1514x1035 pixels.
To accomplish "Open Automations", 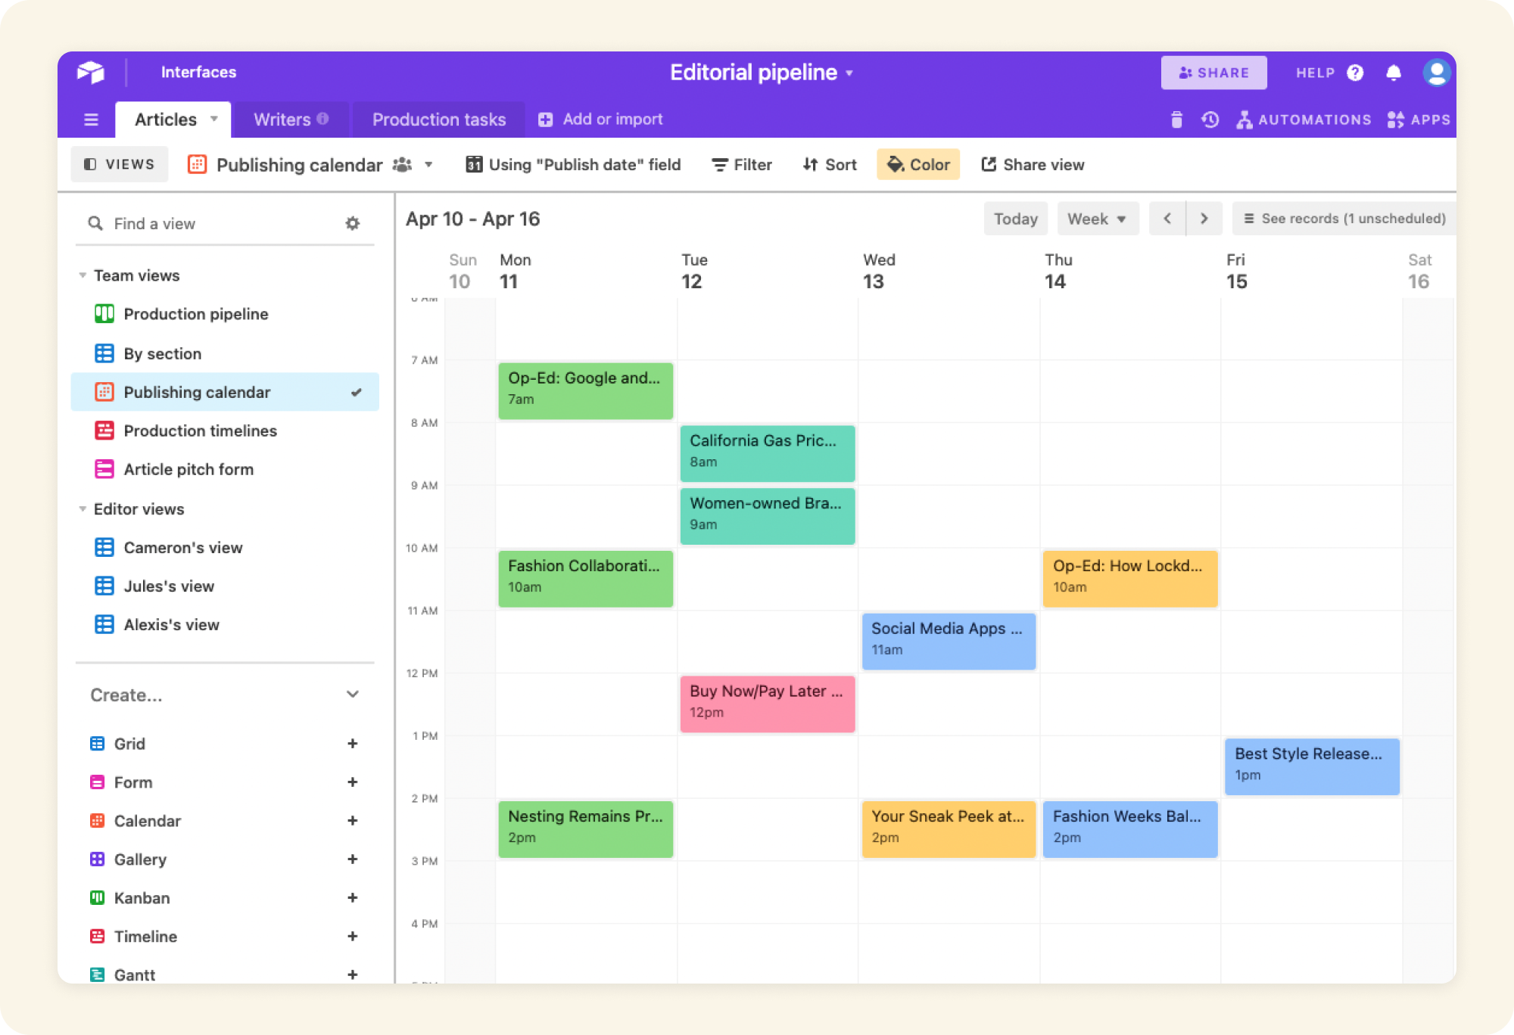I will (x=1304, y=120).
